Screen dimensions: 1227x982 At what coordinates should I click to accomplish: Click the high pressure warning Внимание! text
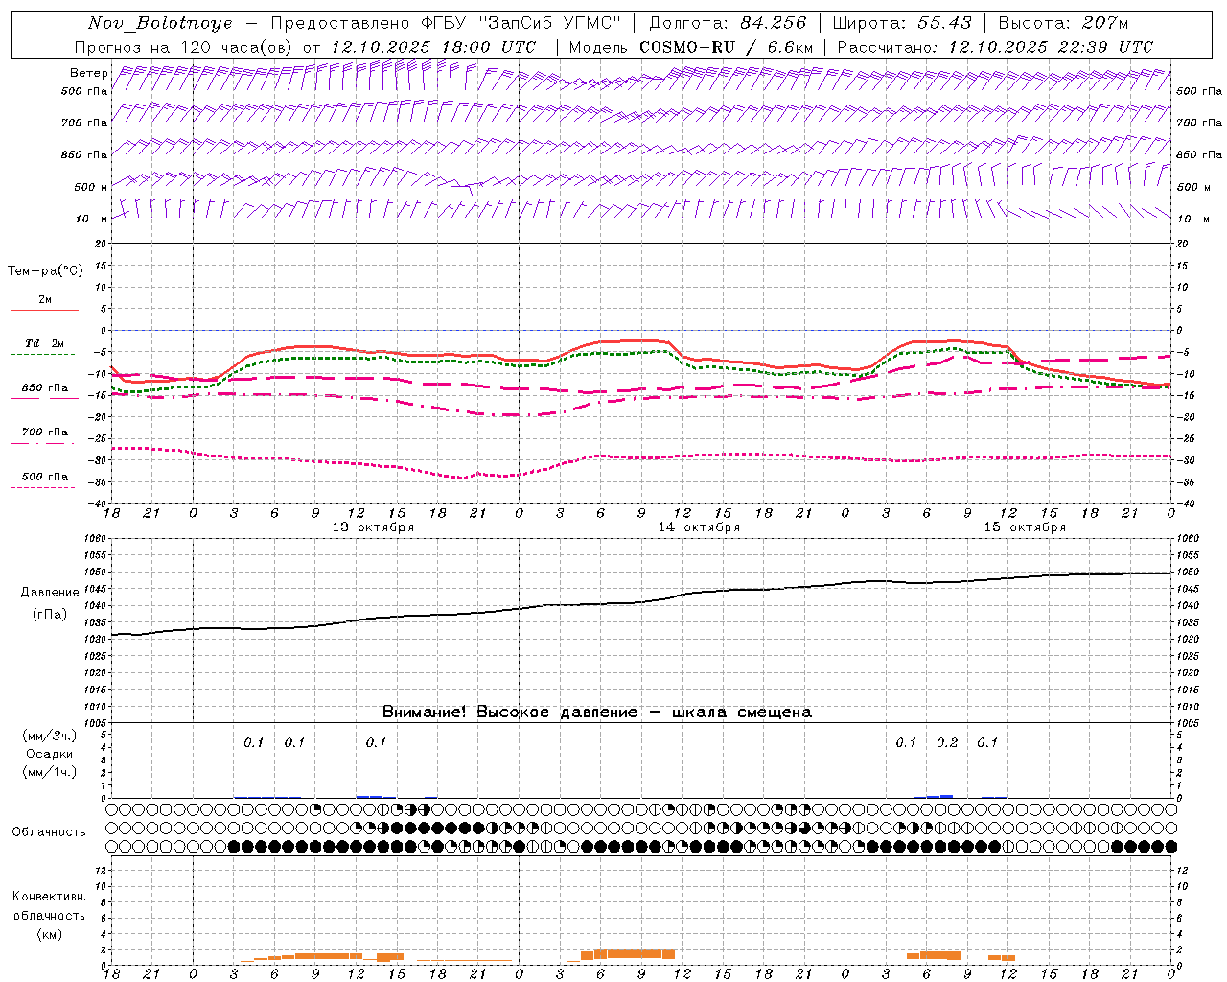[596, 713]
